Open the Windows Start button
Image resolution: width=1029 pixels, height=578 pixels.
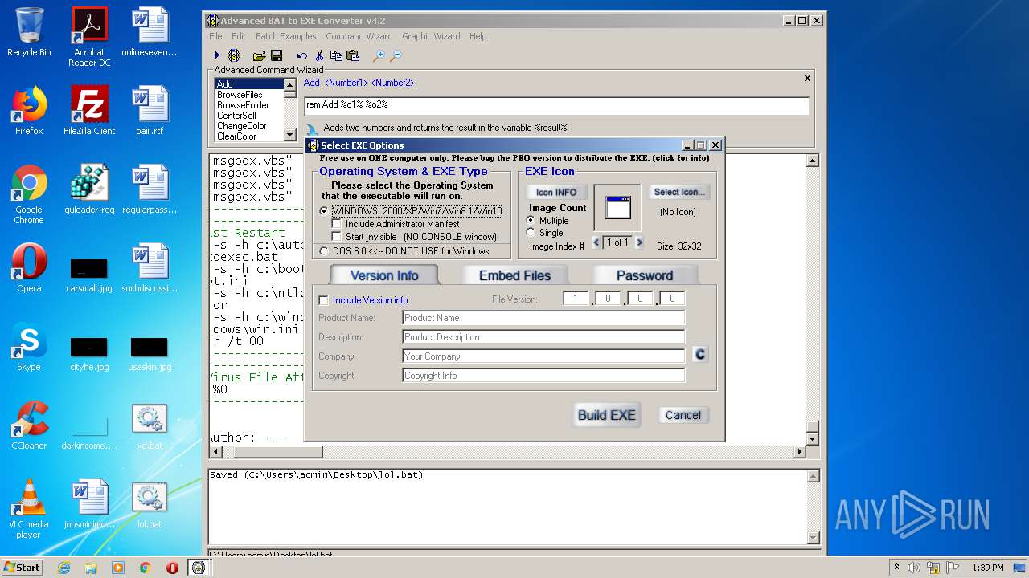click(x=23, y=568)
